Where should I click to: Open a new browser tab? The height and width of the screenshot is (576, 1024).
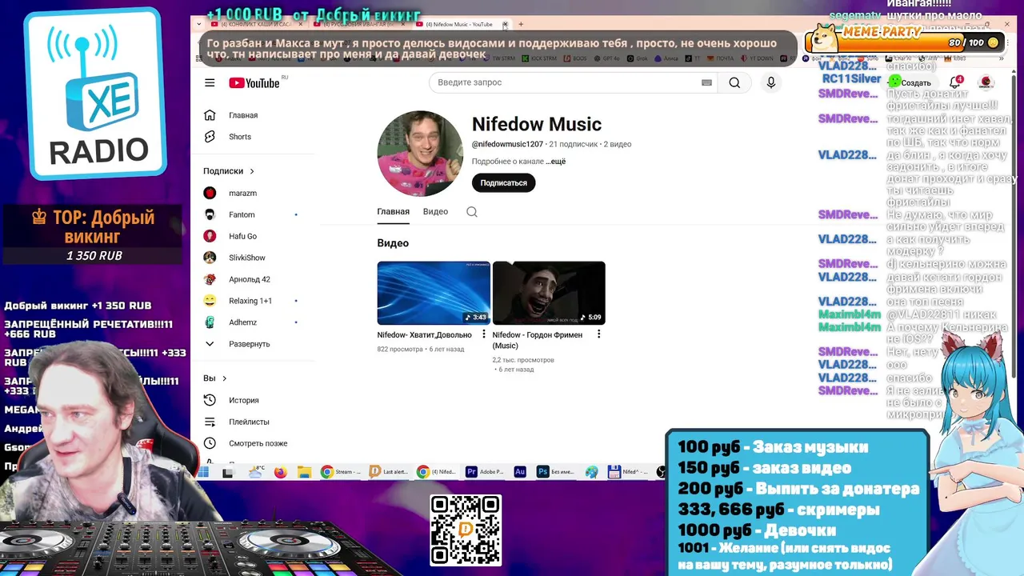click(x=521, y=24)
